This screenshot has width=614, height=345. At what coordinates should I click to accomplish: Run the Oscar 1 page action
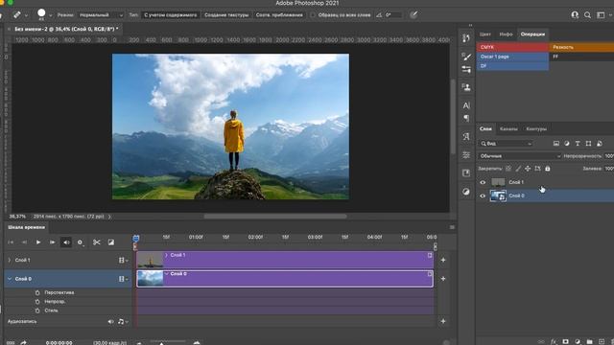point(512,57)
